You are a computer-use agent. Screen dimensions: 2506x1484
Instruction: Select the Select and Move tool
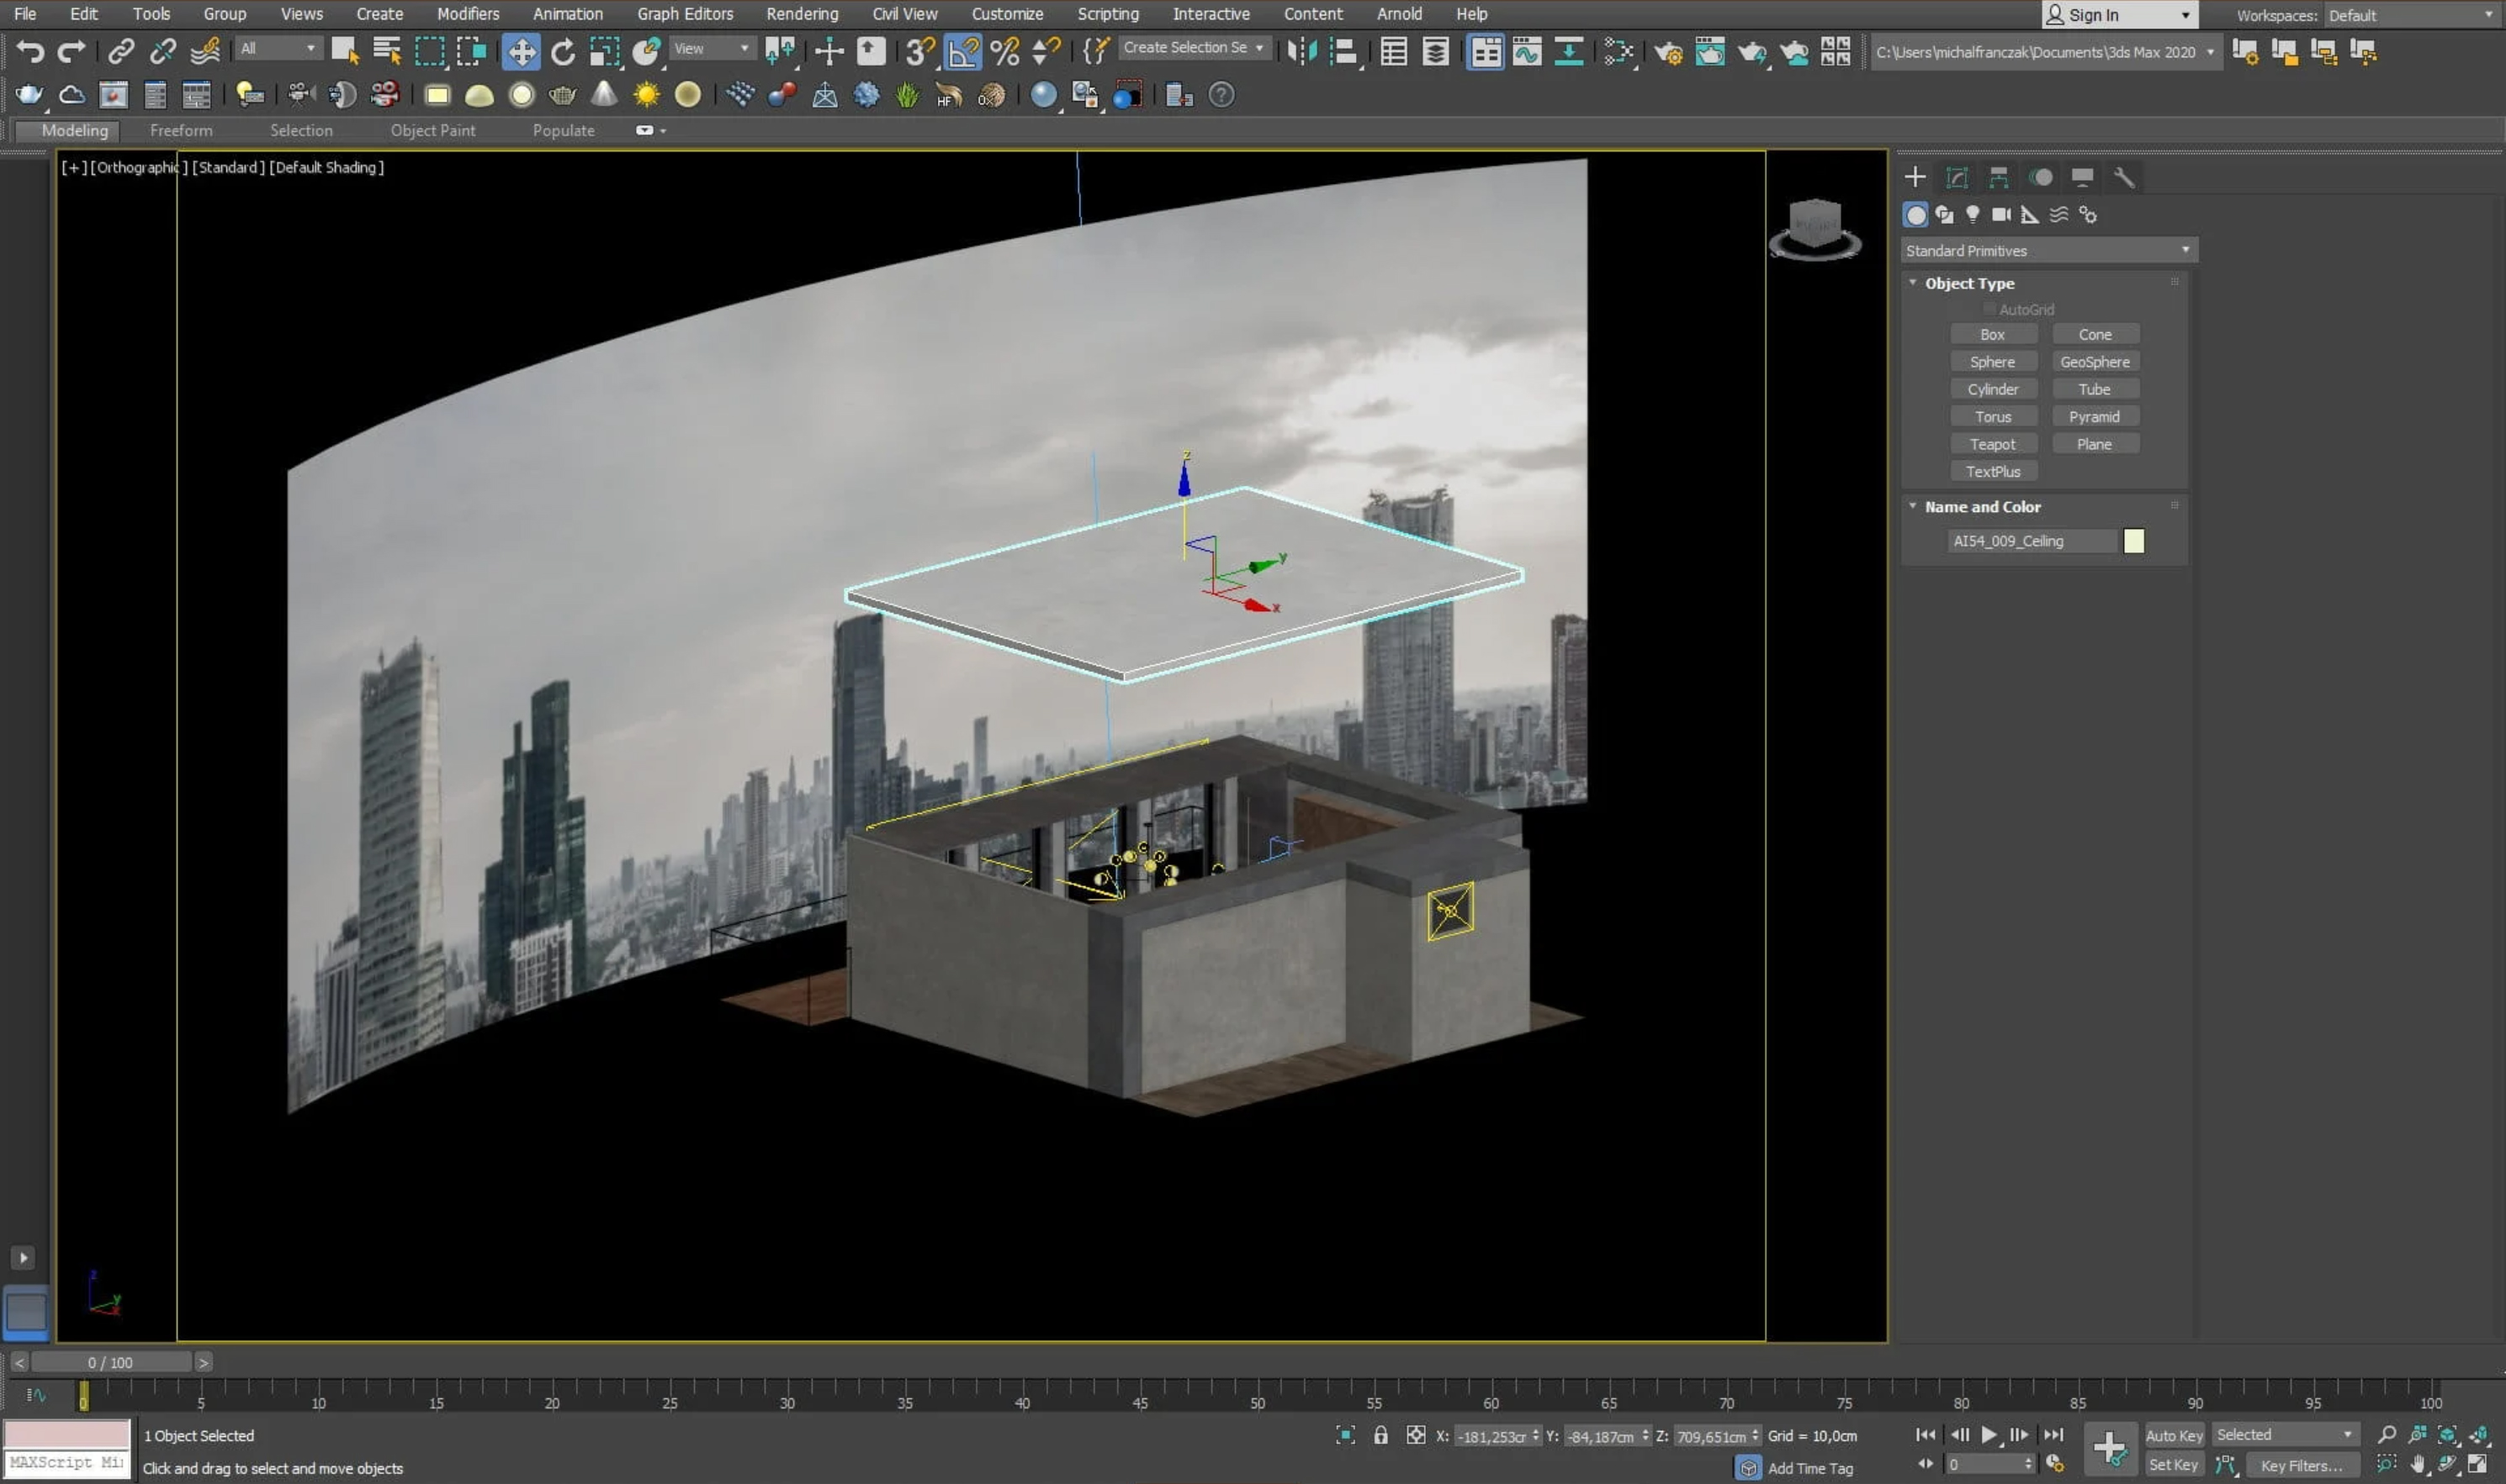click(522, 51)
